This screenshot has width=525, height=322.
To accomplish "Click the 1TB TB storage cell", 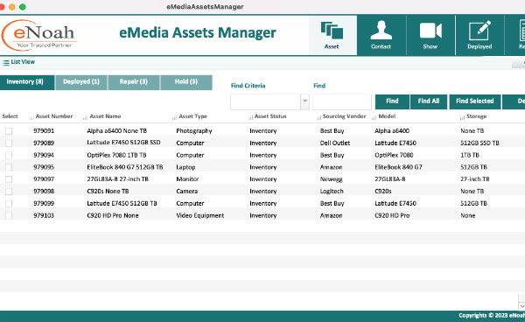I will pos(470,155).
